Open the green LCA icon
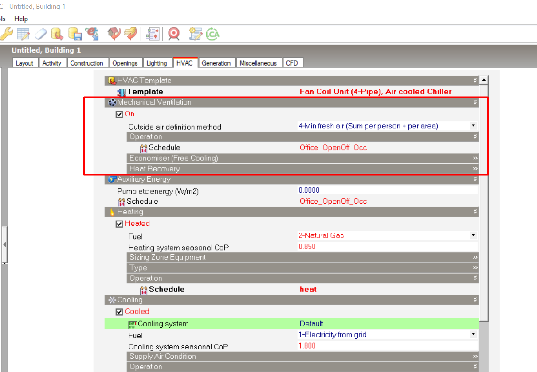 [x=212, y=34]
